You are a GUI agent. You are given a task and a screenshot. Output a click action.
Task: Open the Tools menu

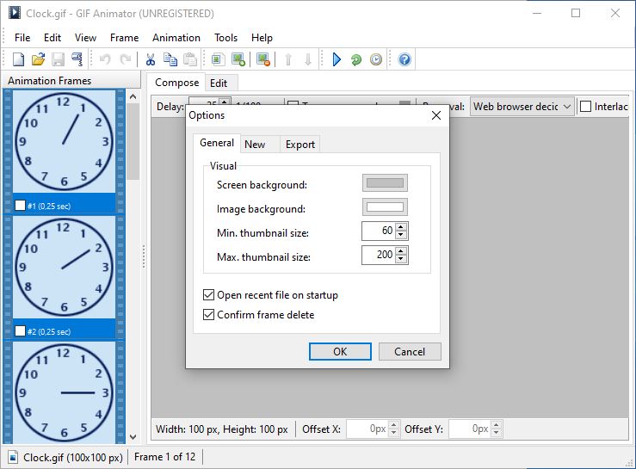[x=225, y=38]
